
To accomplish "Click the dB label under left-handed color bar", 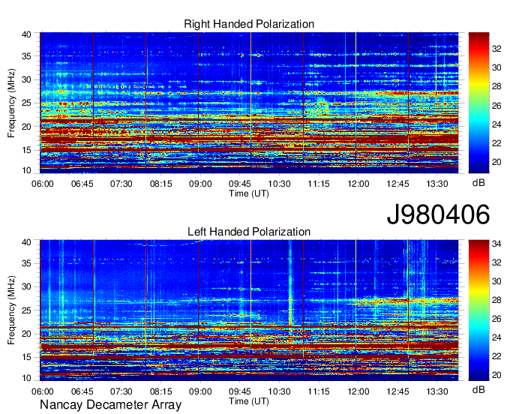I will click(x=478, y=389).
